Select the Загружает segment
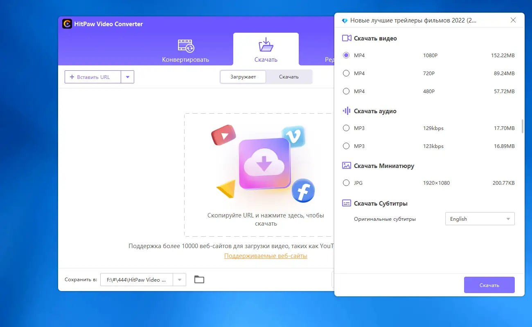This screenshot has height=327, width=532. 243,77
